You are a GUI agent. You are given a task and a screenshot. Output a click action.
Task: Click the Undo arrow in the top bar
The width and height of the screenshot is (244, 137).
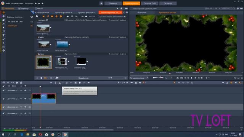tap(39, 3)
